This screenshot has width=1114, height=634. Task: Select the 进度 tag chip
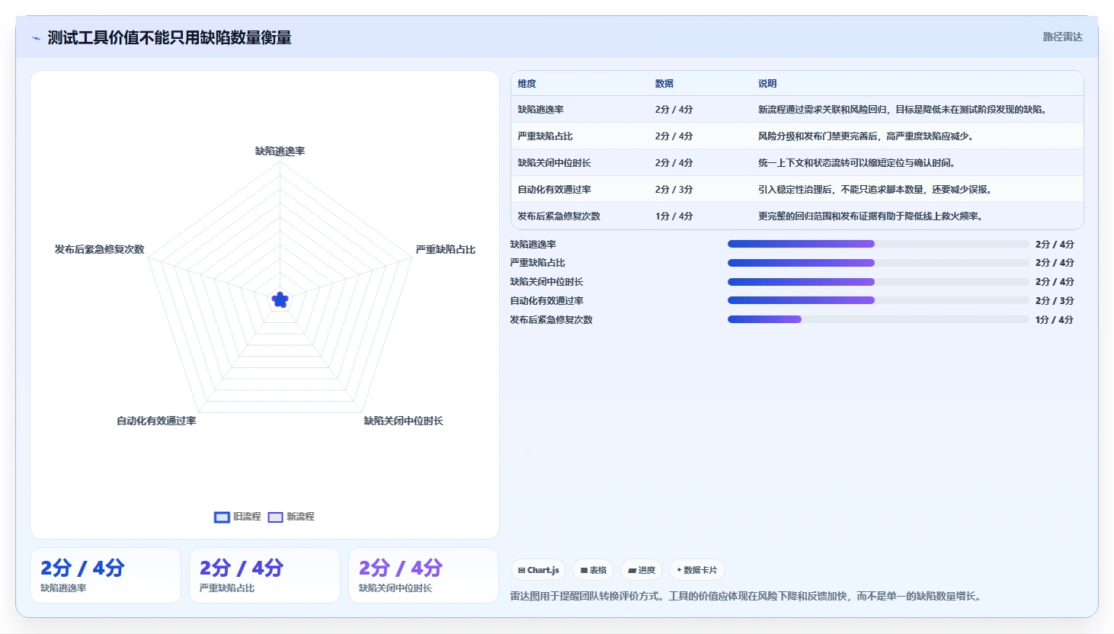[x=642, y=570]
